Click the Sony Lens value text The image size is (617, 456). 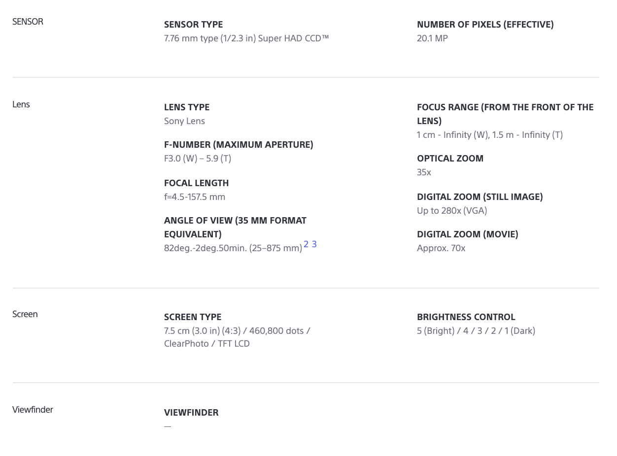(184, 121)
